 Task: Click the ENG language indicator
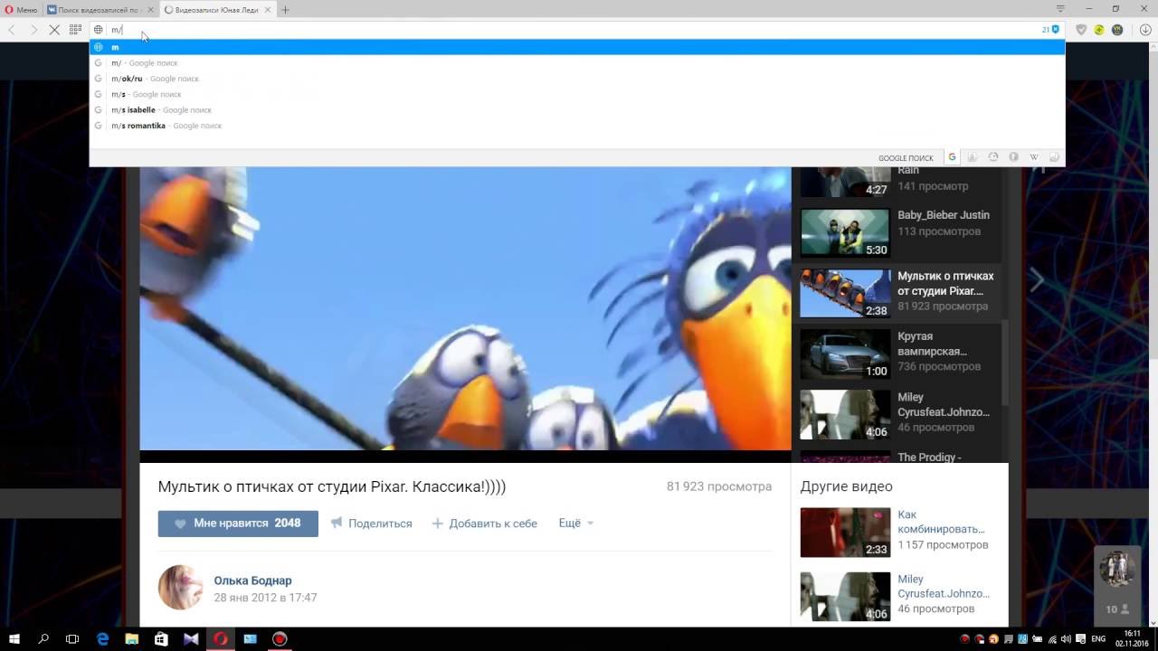(x=1098, y=638)
